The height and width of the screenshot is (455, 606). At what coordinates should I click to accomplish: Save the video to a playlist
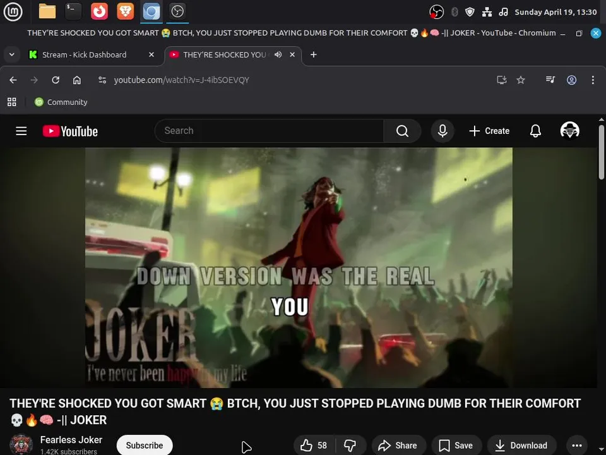[x=456, y=446]
